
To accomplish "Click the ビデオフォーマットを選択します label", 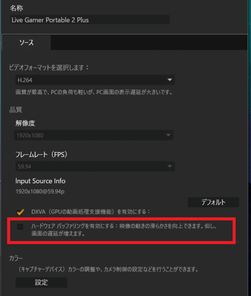I will click(49, 67).
